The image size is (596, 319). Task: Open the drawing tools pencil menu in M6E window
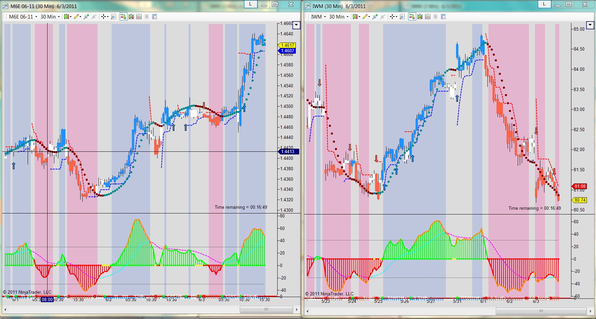point(78,17)
